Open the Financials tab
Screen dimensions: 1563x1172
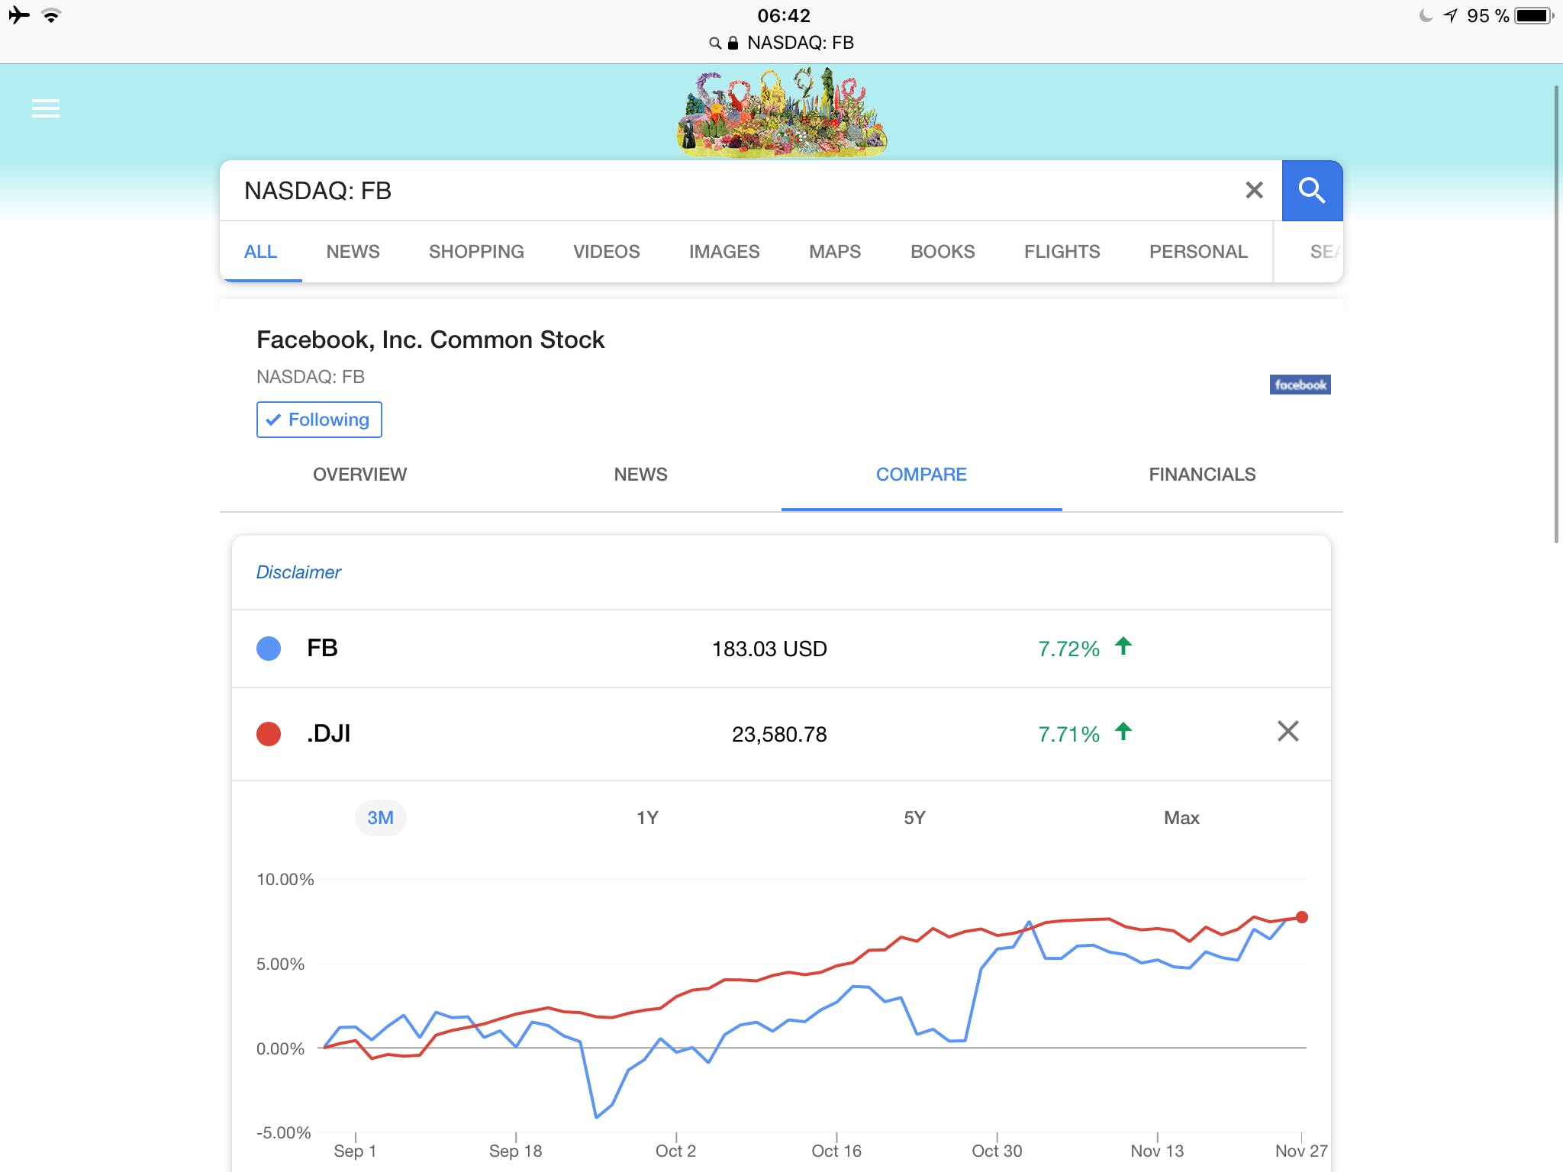click(x=1203, y=475)
